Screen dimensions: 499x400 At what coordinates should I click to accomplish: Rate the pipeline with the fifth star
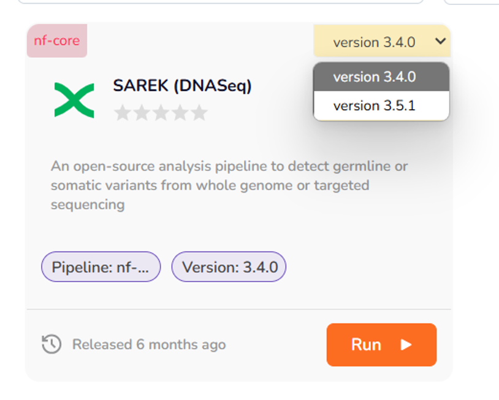pos(199,113)
